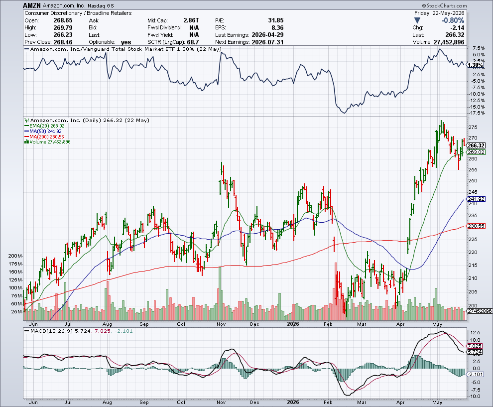
Task: Click the Friday 22-May-2026 date
Action: tap(439, 13)
